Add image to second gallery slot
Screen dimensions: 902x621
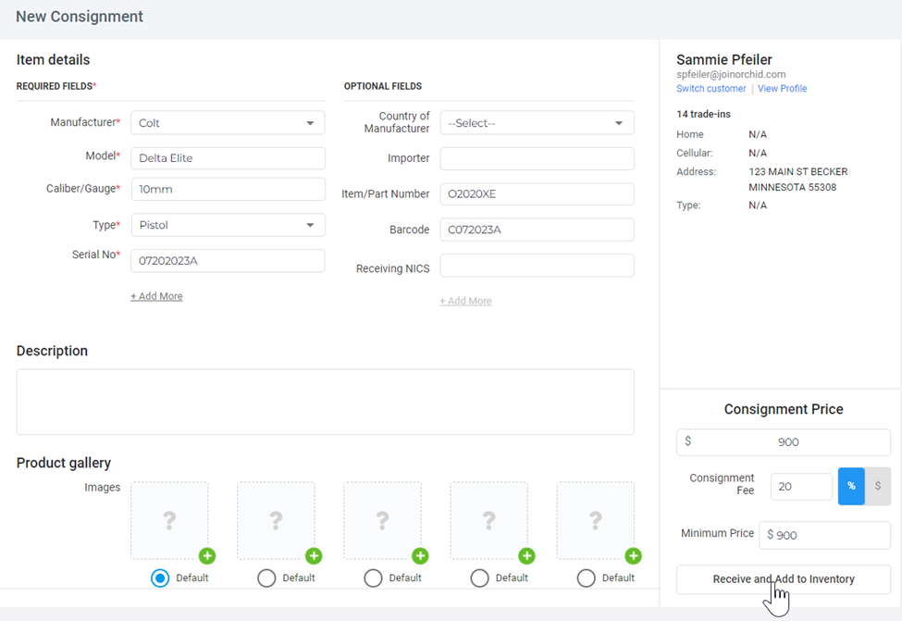pos(314,556)
